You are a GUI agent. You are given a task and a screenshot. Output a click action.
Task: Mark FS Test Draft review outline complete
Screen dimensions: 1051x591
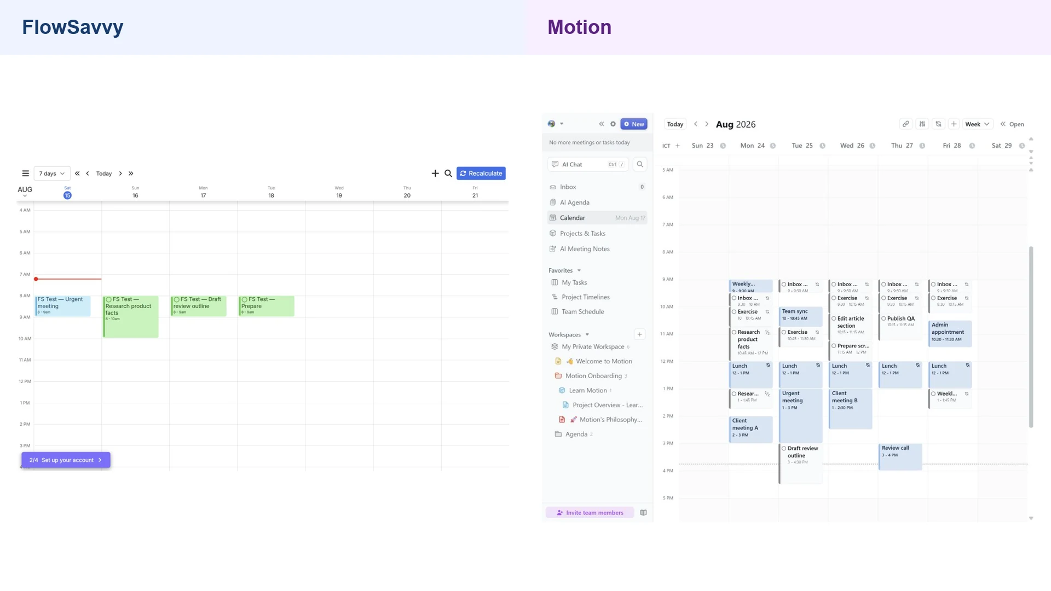coord(177,299)
